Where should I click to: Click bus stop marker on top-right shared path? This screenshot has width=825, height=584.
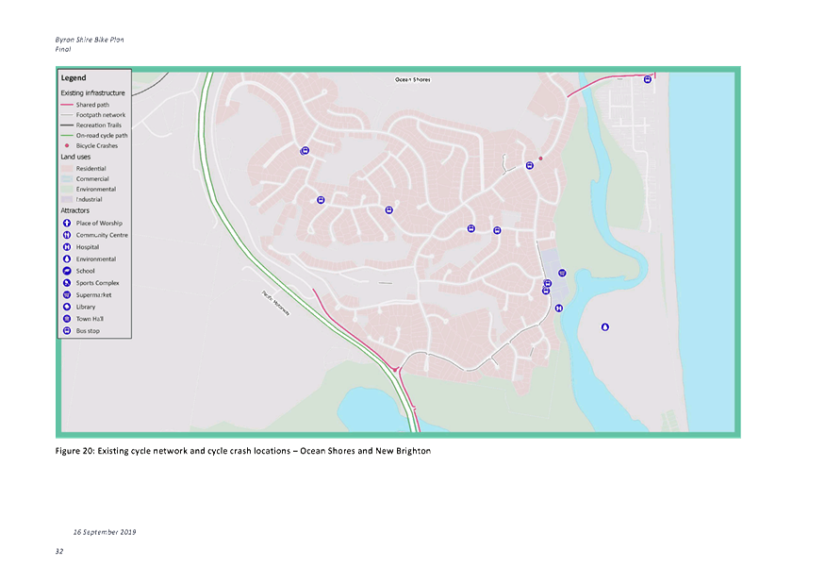click(x=648, y=79)
